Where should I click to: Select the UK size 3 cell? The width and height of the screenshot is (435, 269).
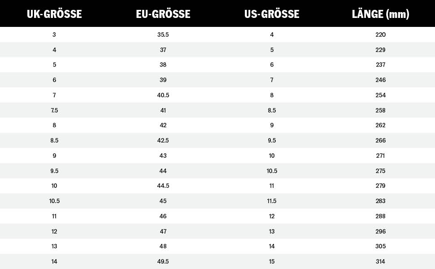click(x=54, y=35)
